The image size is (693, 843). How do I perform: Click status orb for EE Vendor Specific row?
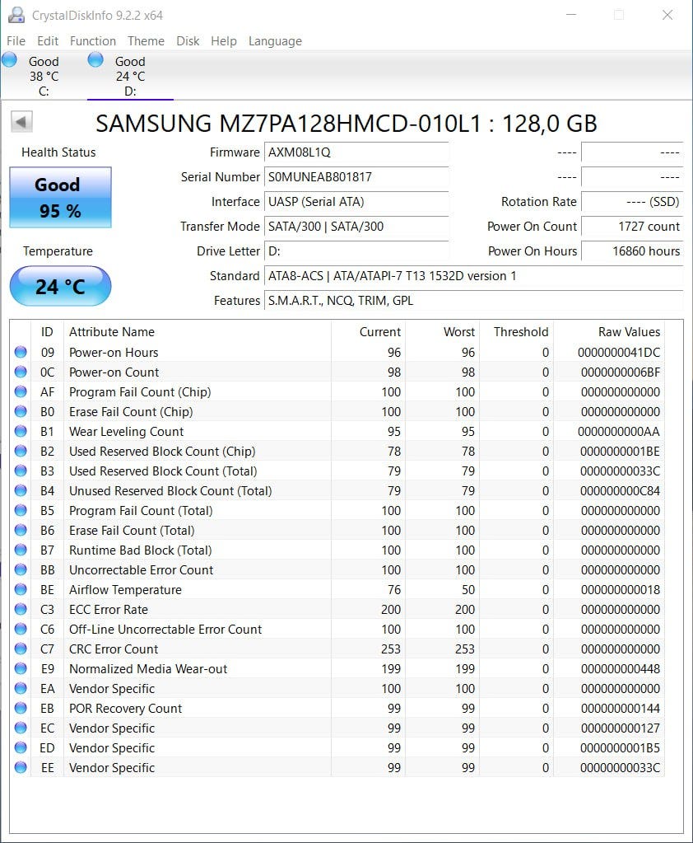point(21,768)
